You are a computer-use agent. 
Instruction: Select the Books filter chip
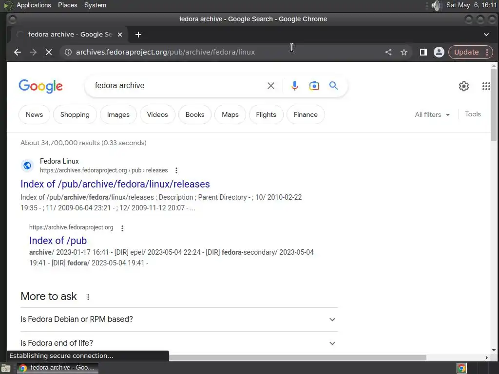(x=195, y=114)
